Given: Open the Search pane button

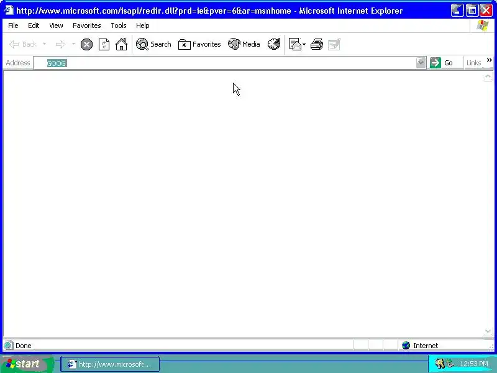Looking at the screenshot, I should pos(153,44).
